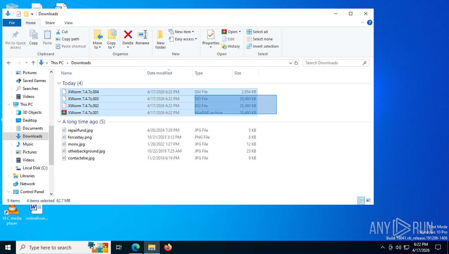Open recent locations dropdown arrow
449x254 pixels.
tap(26, 63)
